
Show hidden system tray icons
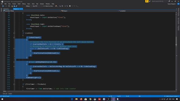click(x=160, y=99)
